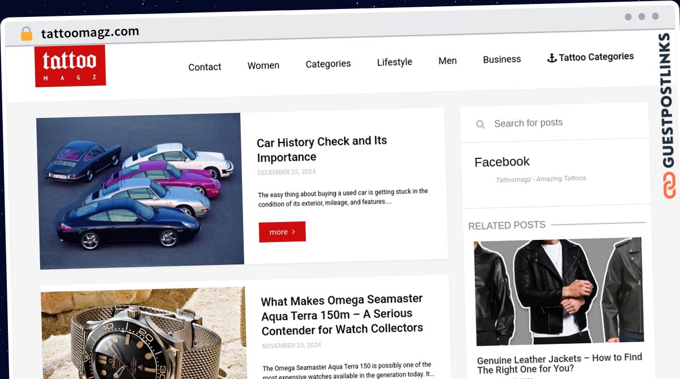Click the padlock icon in address bar
The width and height of the screenshot is (680, 379).
tap(27, 34)
